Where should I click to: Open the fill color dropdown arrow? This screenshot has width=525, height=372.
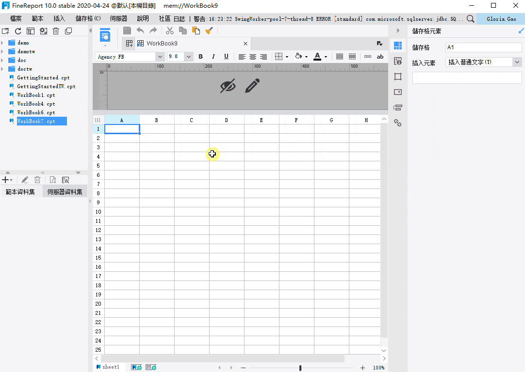pyautogui.click(x=306, y=57)
